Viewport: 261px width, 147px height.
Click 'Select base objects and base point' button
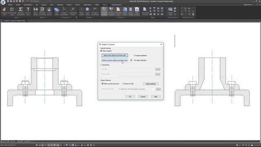pos(115,56)
